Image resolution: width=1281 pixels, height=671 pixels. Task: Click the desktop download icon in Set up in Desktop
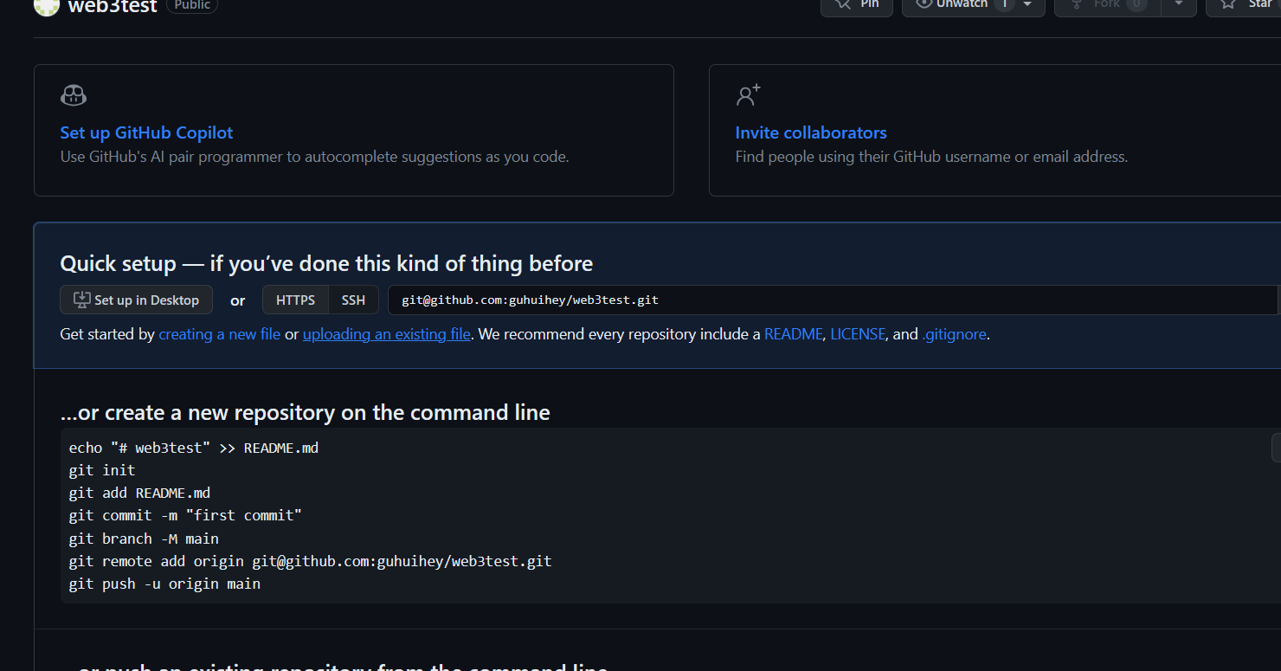coord(82,300)
